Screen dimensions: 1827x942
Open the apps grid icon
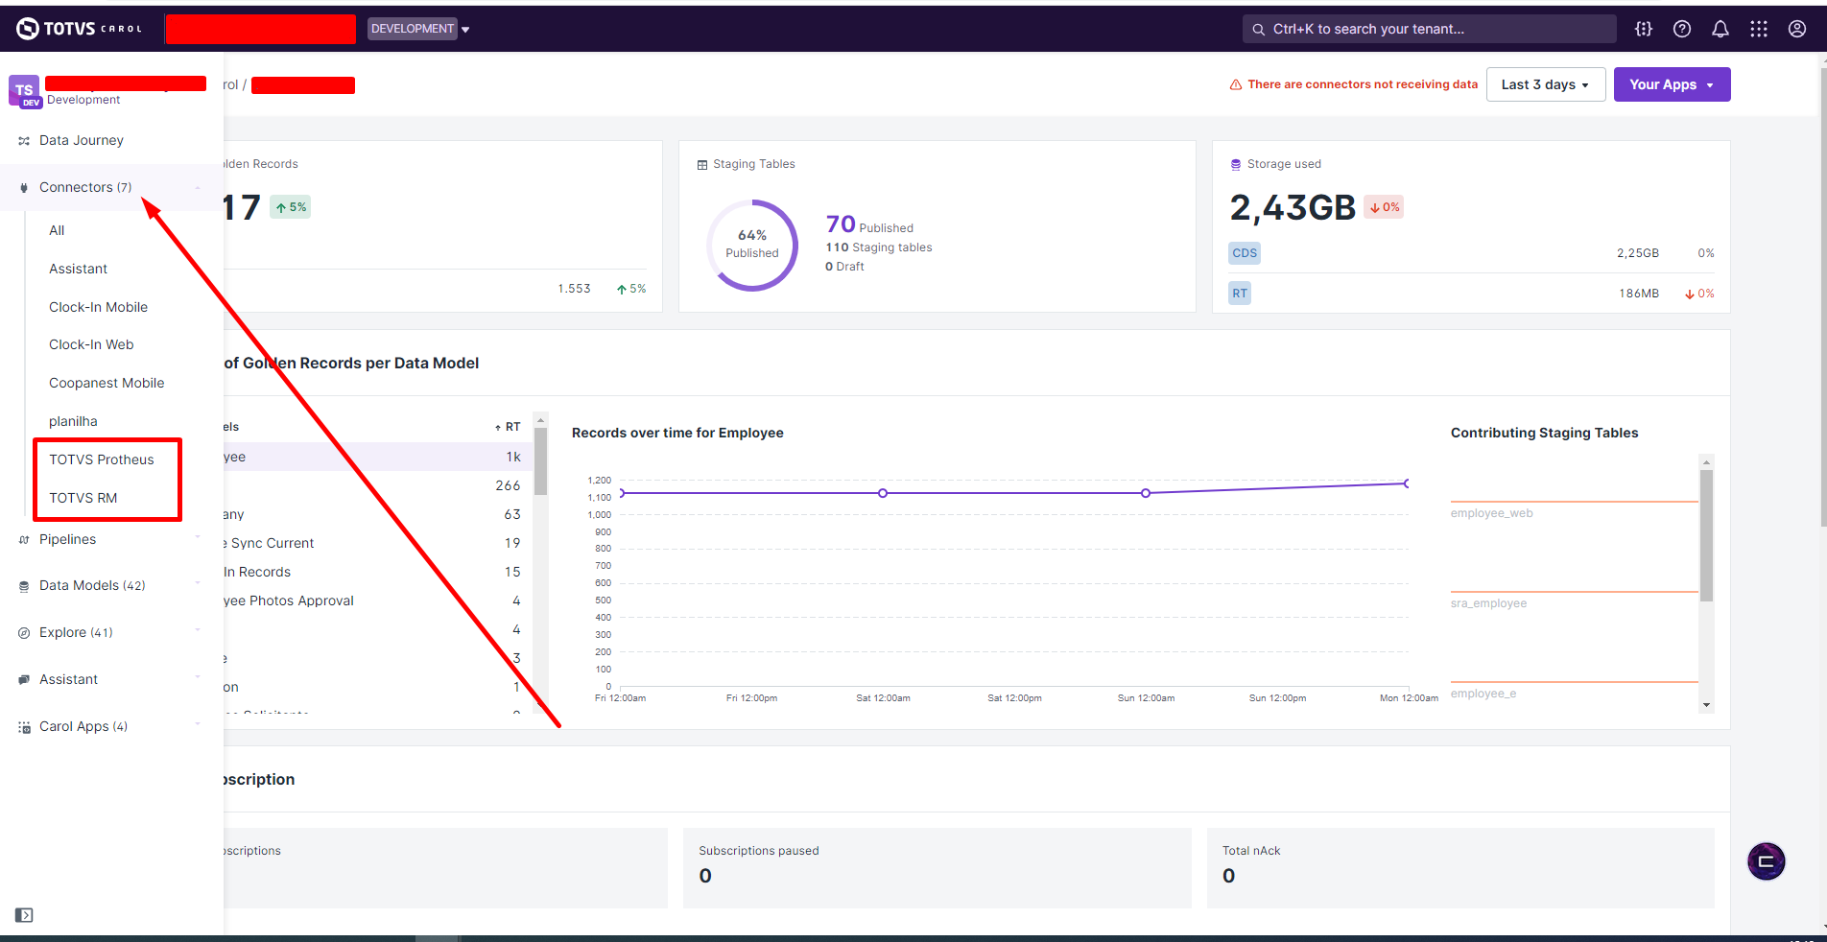(x=1759, y=29)
